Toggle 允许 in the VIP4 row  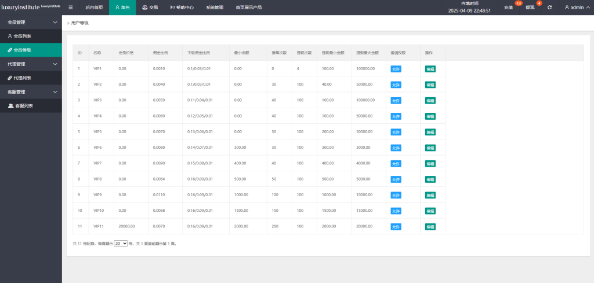(396, 116)
